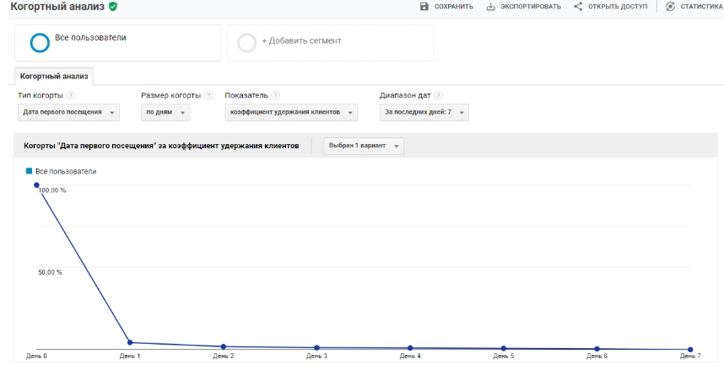Click blue Все пользователи legend square
724x375 pixels.
point(29,171)
